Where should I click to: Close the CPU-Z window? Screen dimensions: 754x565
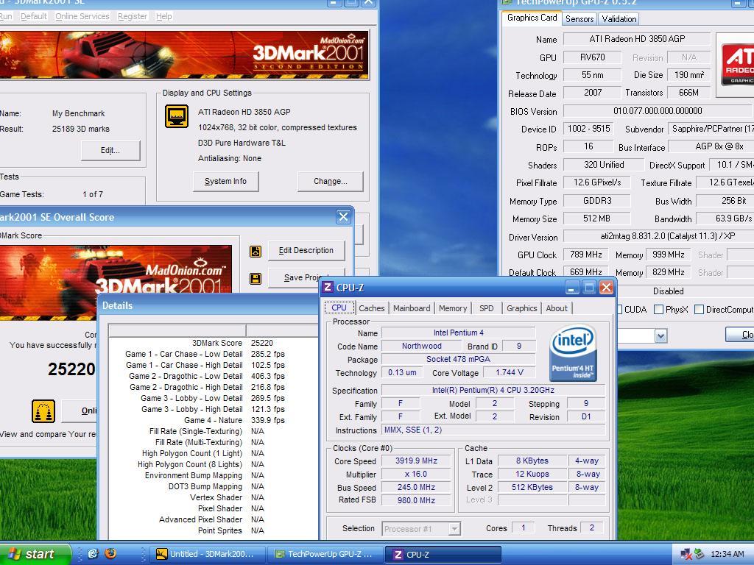pyautogui.click(x=607, y=288)
